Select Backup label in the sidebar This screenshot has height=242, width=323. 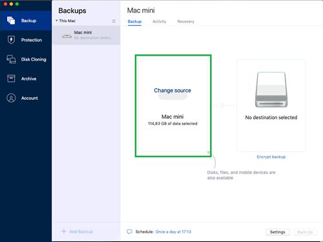point(28,21)
